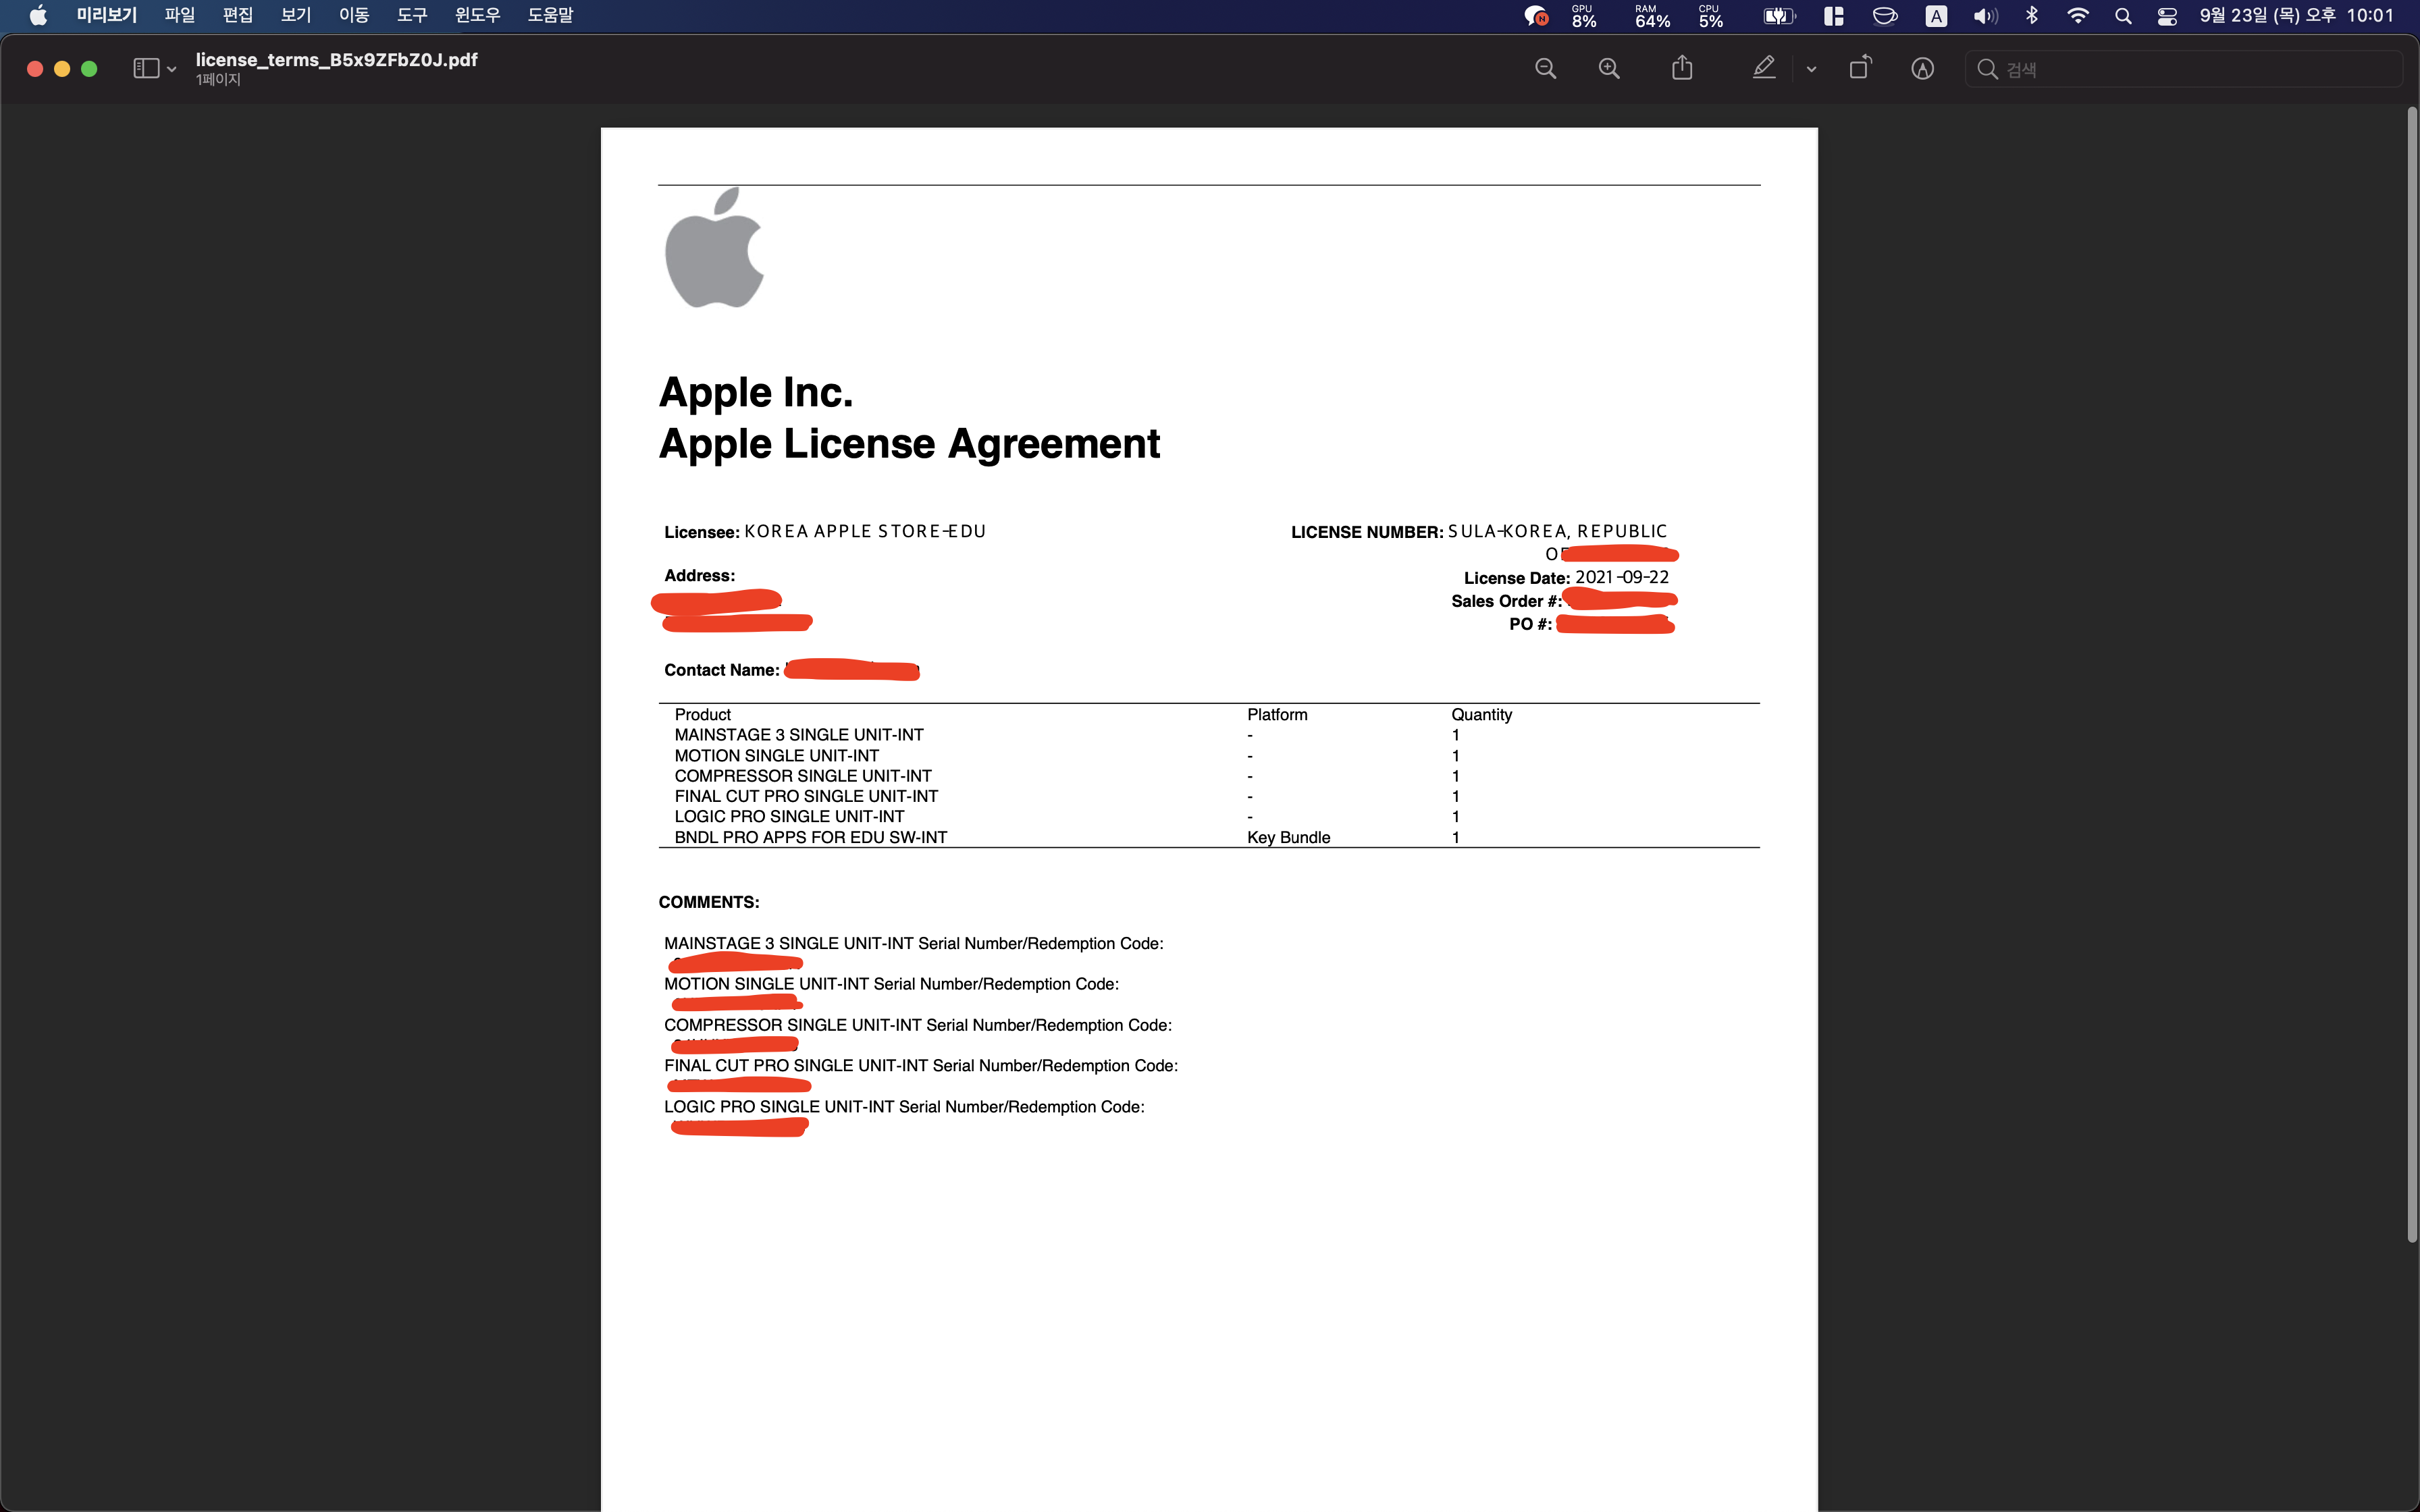Click the licensee 'KOREA APPLE STORE-EDU' text
The height and width of the screenshot is (1512, 2420).
tap(865, 531)
